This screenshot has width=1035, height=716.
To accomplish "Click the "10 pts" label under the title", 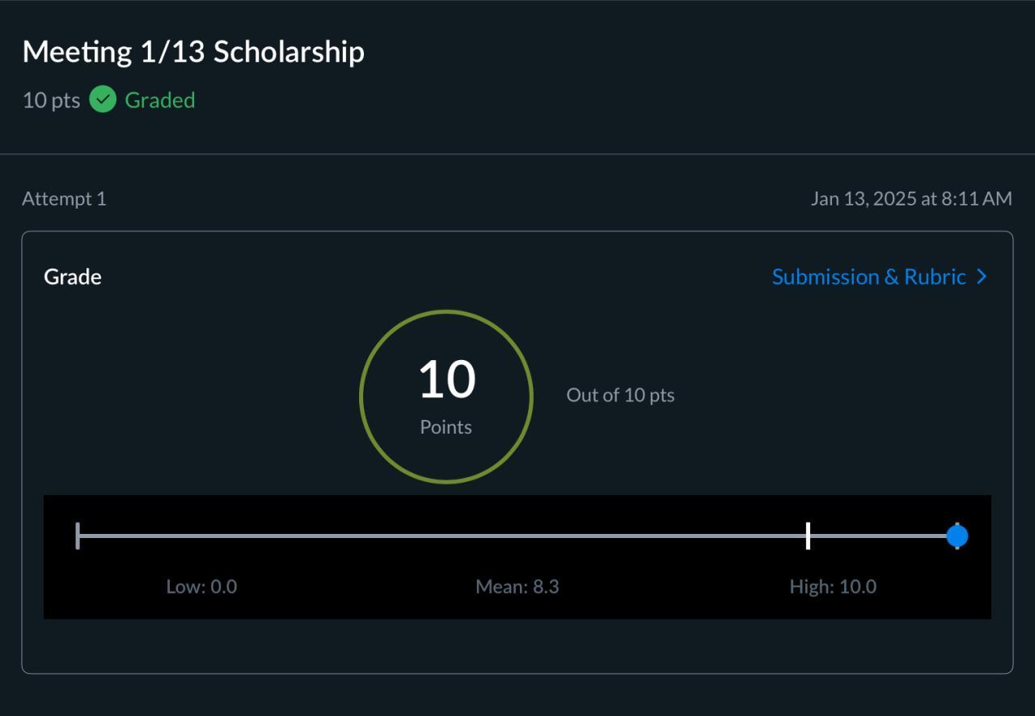I will point(51,100).
